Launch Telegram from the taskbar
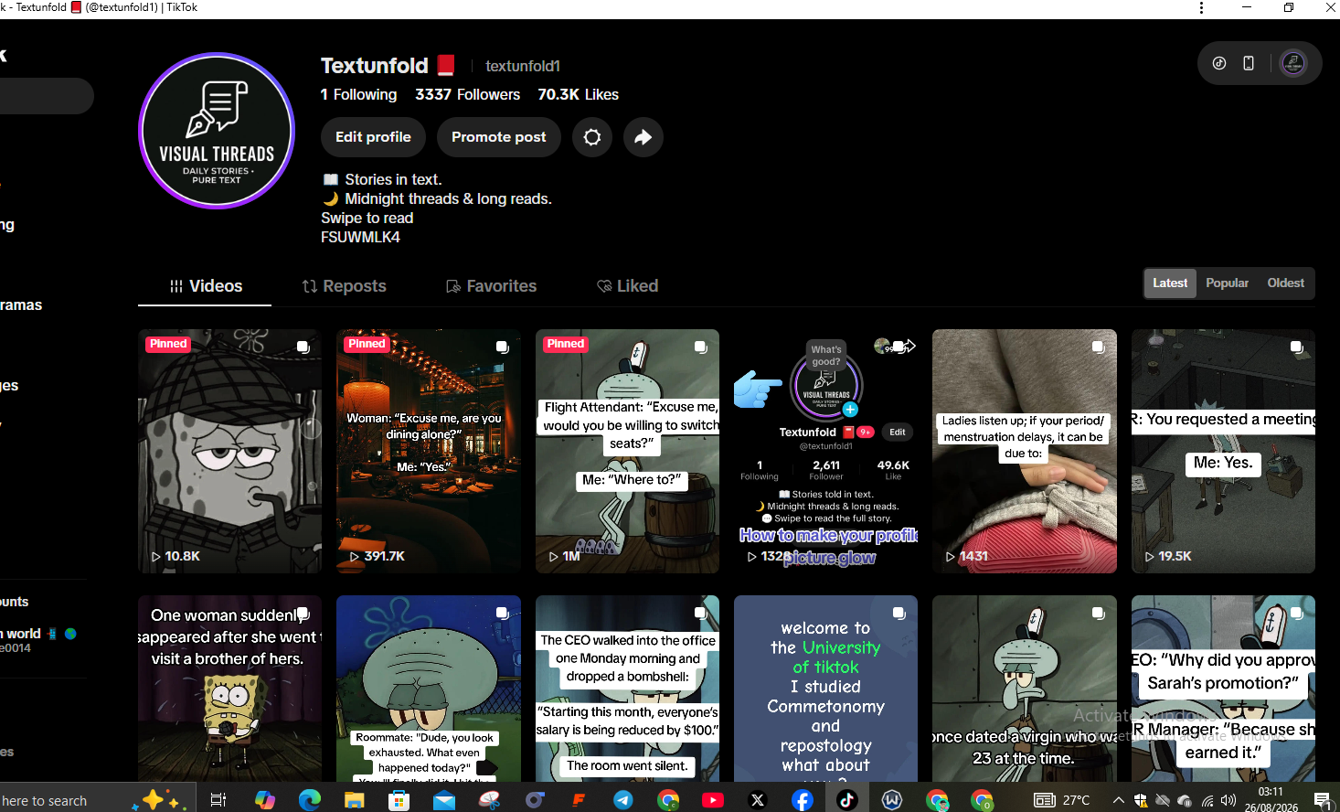The image size is (1340, 812). 623,800
